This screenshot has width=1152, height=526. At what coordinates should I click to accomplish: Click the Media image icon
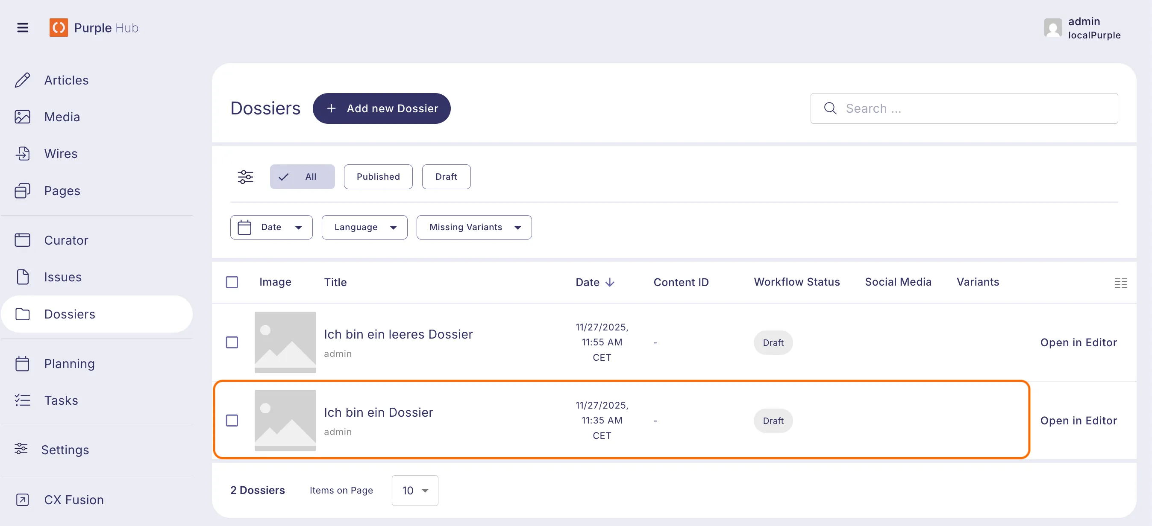tap(22, 117)
